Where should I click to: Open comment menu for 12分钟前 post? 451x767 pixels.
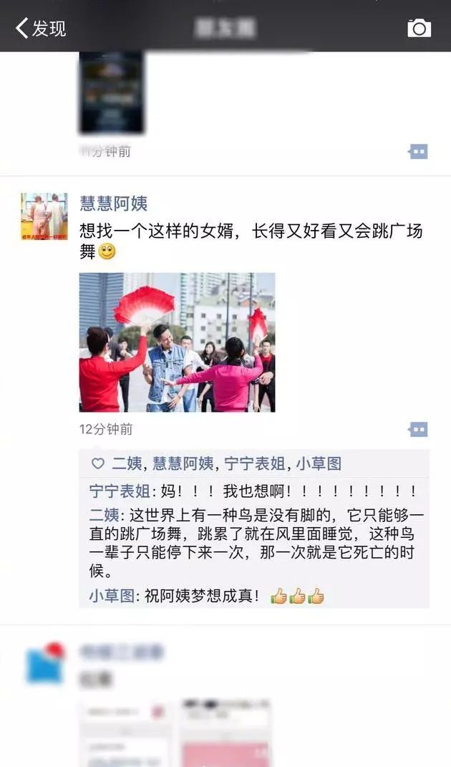coord(418,430)
